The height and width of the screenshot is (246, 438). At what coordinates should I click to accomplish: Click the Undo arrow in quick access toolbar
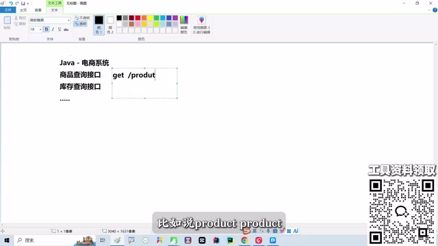pyautogui.click(x=11, y=3)
